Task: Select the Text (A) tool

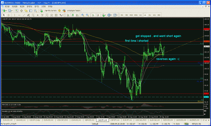Action: tap(38, 15)
